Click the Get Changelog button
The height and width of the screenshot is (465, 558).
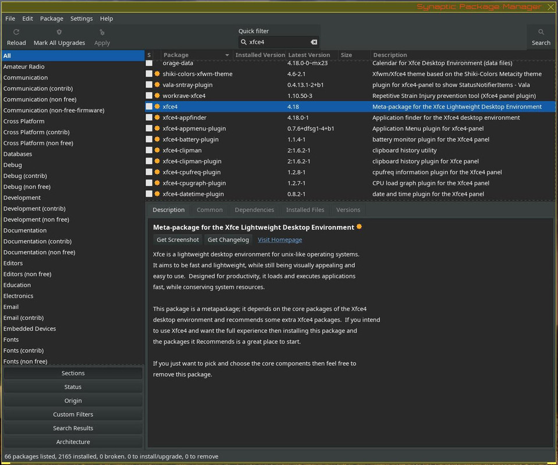click(228, 239)
